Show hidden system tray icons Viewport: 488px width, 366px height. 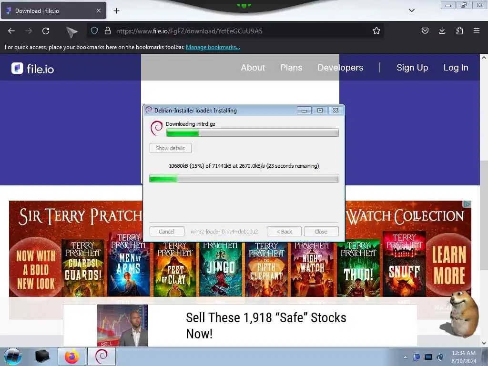tap(405, 357)
